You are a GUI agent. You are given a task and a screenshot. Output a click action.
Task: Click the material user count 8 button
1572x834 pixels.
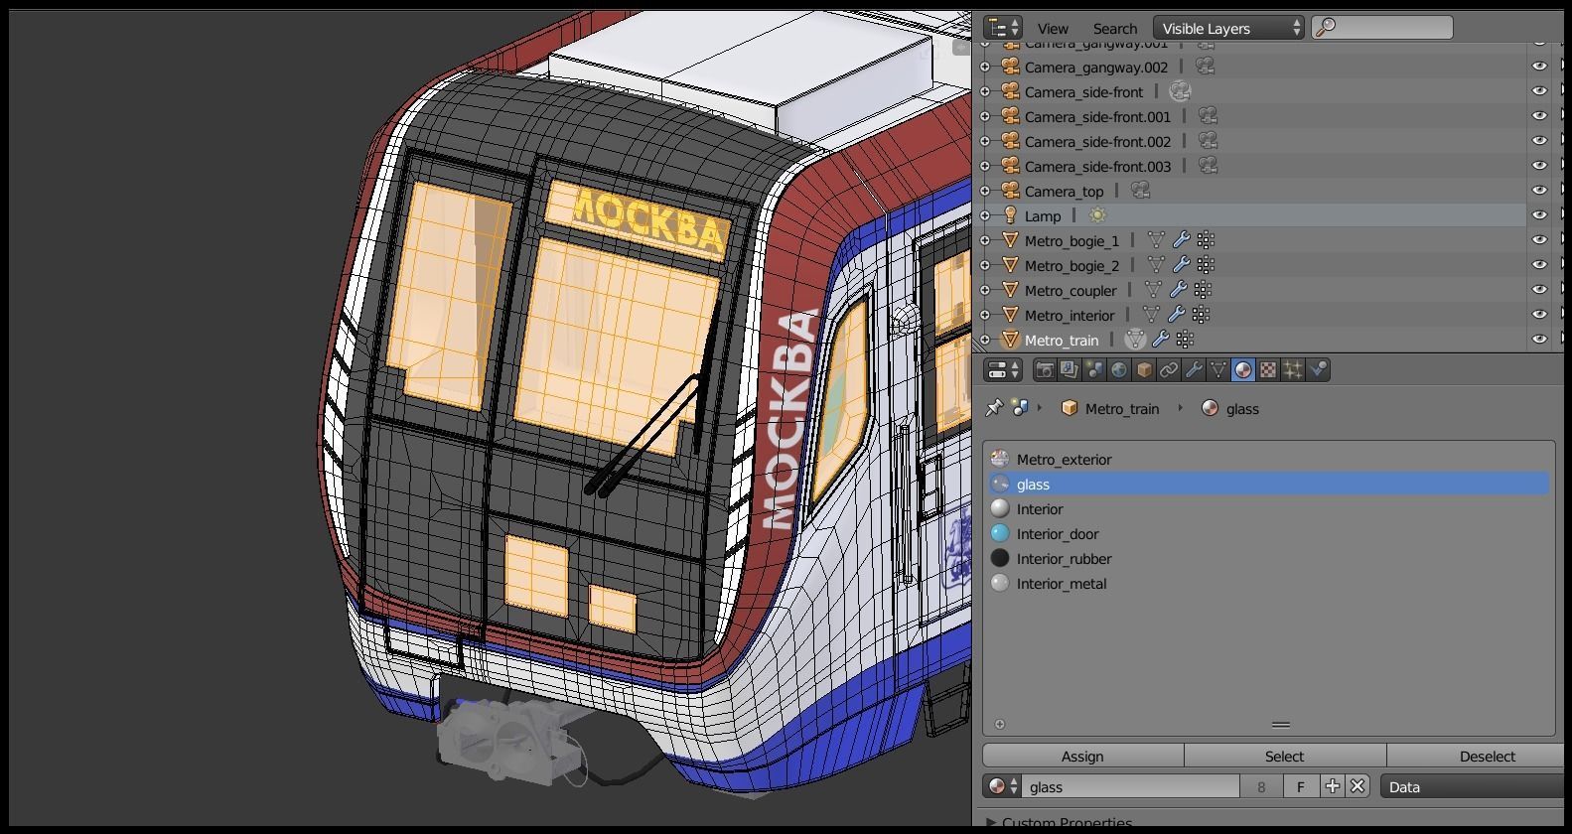1261,786
